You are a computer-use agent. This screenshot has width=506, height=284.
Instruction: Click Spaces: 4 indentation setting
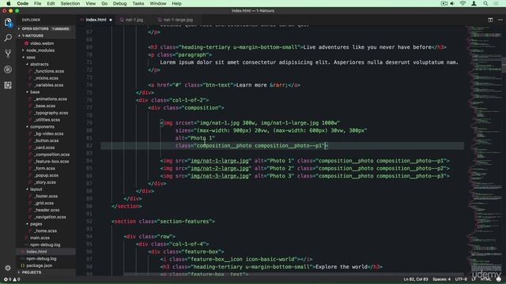point(441,279)
